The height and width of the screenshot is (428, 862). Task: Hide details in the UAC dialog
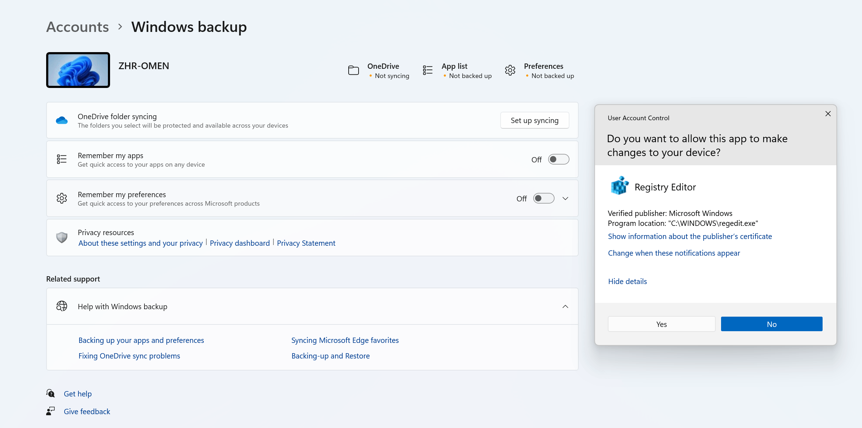627,281
